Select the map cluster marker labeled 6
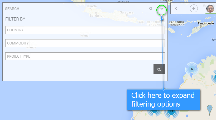This screenshot has width=216, height=120. (x=192, y=69)
